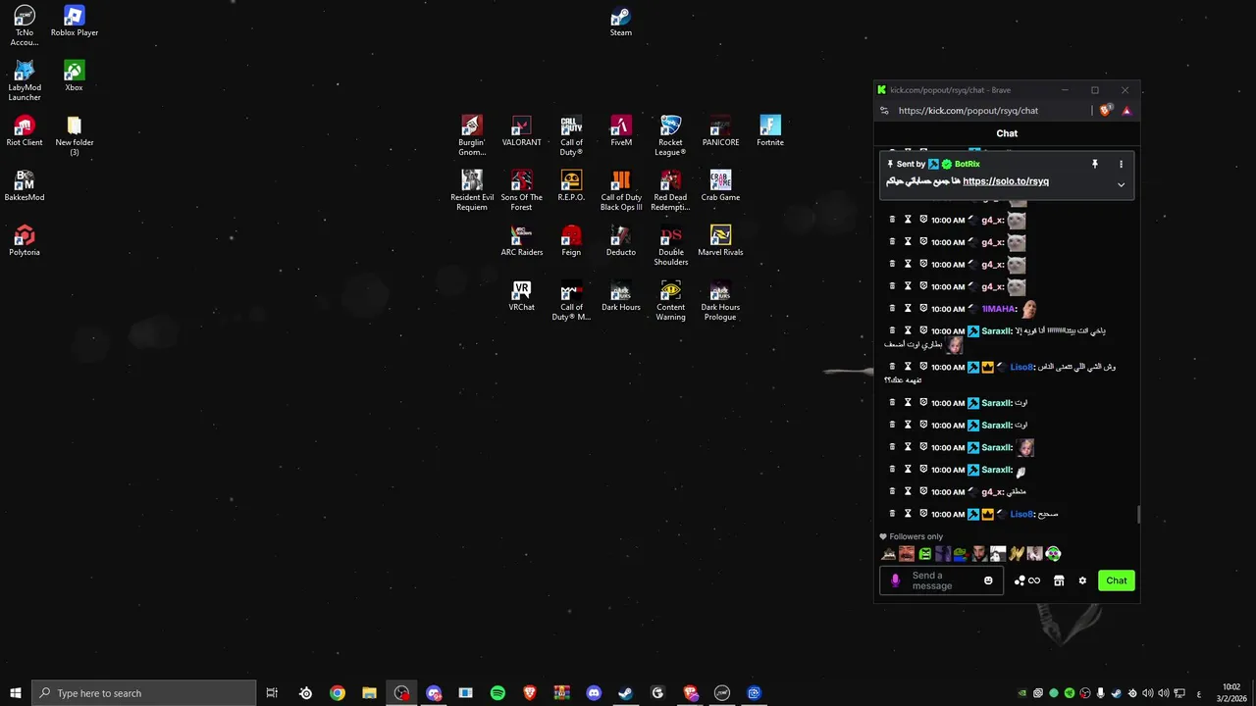This screenshot has width=1256, height=706.
Task: Insert the green alien headphones emote
Action: pyautogui.click(x=1053, y=554)
